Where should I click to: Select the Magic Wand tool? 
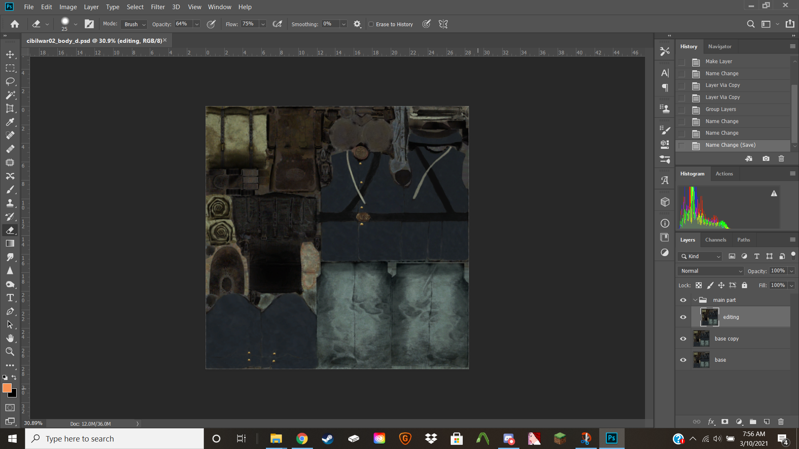point(10,95)
